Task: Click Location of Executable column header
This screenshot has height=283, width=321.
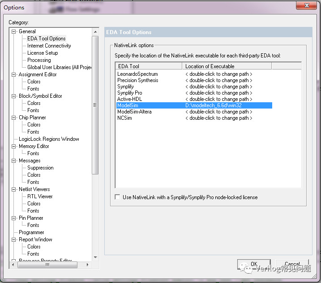Action: tap(227, 66)
